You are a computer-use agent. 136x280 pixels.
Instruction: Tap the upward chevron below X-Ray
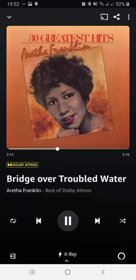pos(66,261)
